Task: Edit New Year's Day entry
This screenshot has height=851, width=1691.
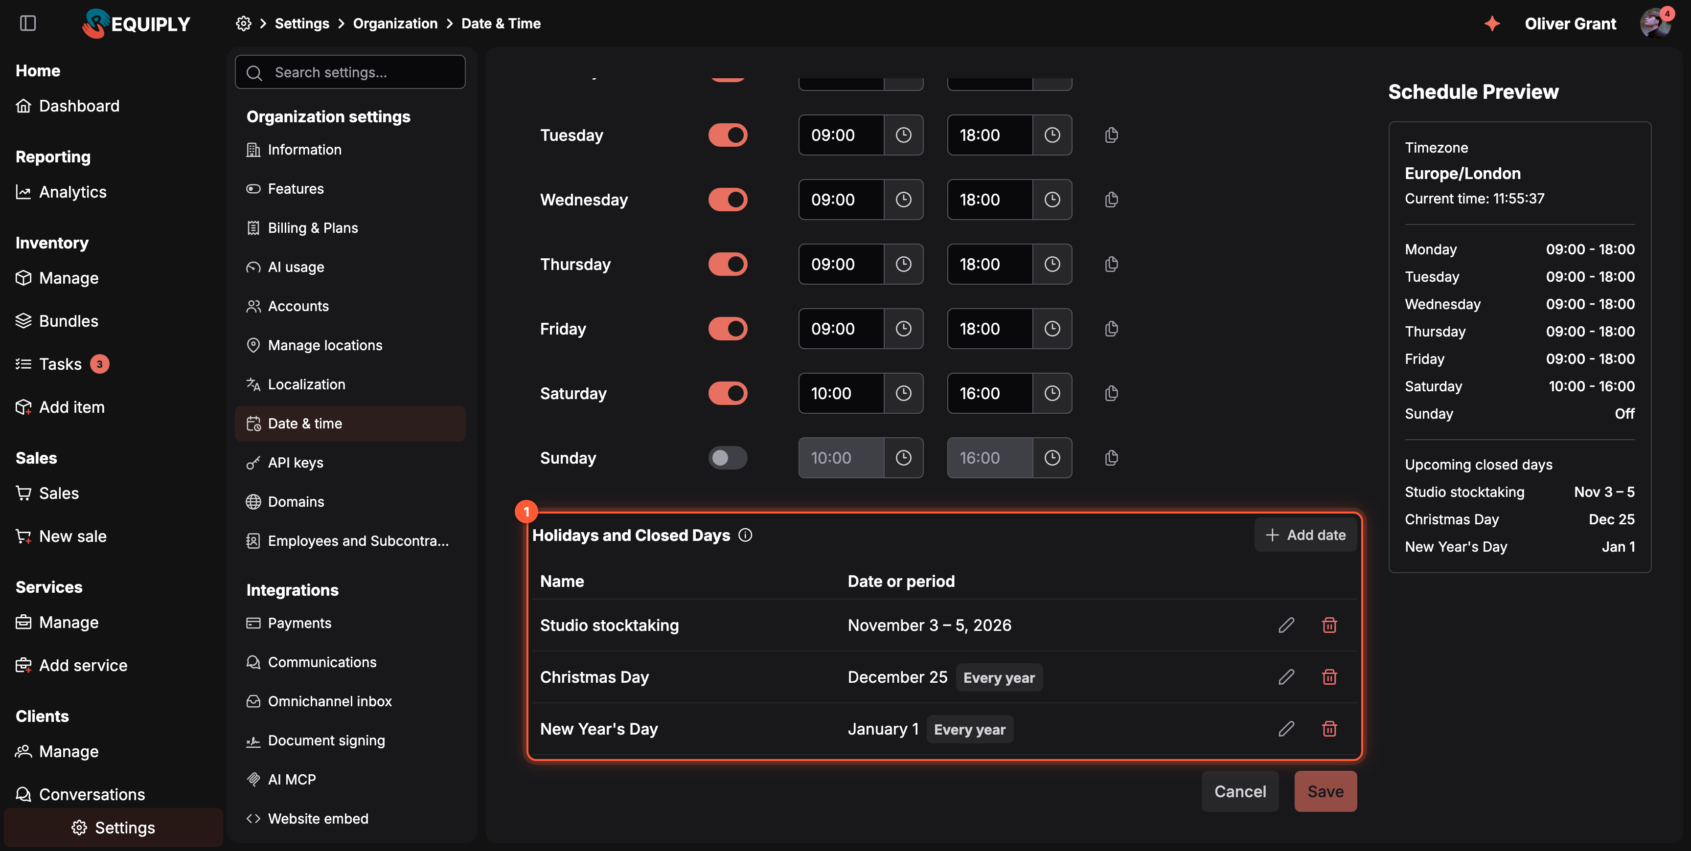Action: (x=1287, y=729)
